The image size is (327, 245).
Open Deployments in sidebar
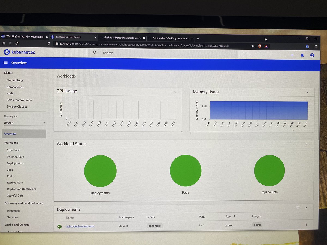click(x=15, y=163)
